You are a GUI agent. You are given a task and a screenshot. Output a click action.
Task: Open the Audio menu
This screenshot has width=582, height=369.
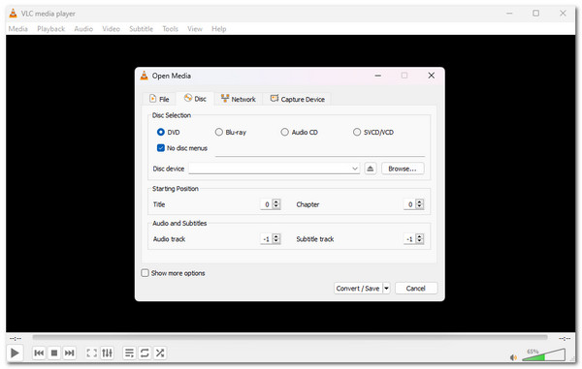(x=83, y=28)
